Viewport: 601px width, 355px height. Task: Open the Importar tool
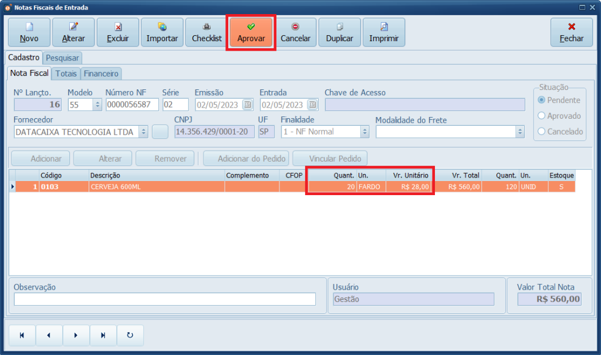[162, 32]
